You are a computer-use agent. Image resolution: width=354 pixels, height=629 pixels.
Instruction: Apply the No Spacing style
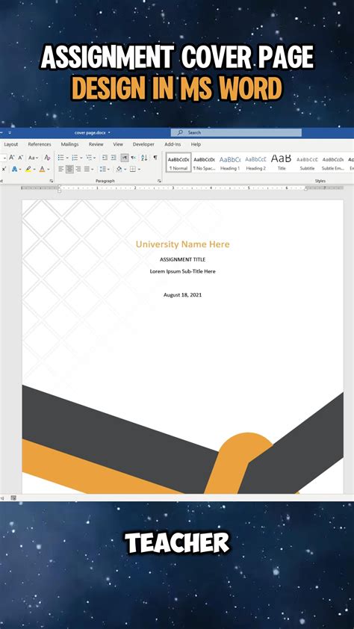[x=204, y=162]
